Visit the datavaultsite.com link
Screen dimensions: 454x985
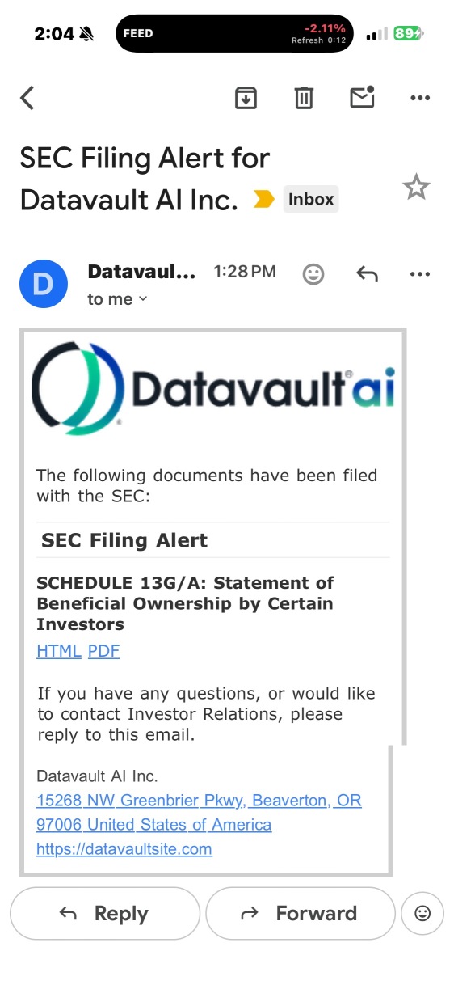pyautogui.click(x=124, y=849)
